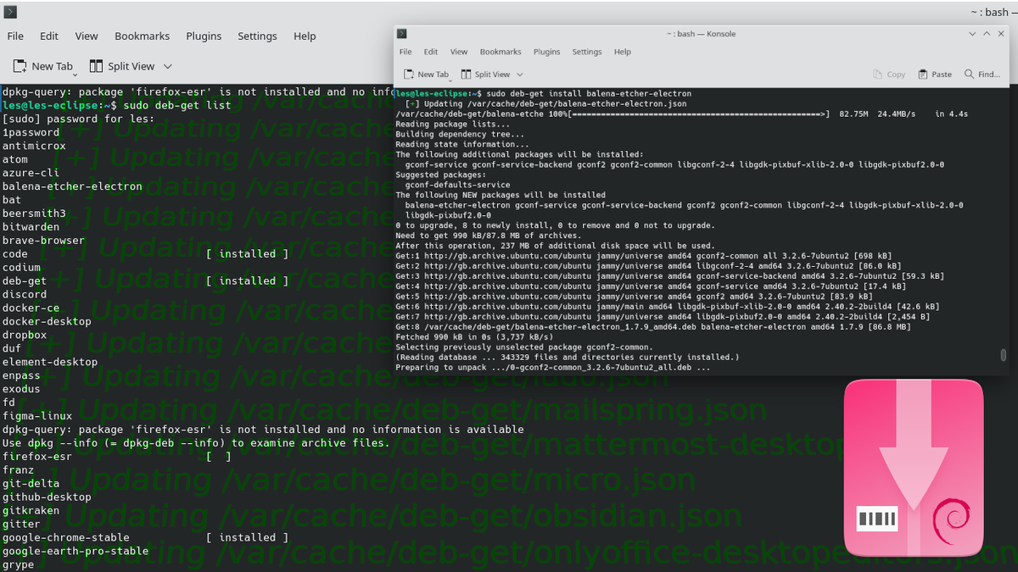Open the Plugins menu in the front Konsole
Viewport: 1018px width, 572px height.
pos(546,52)
